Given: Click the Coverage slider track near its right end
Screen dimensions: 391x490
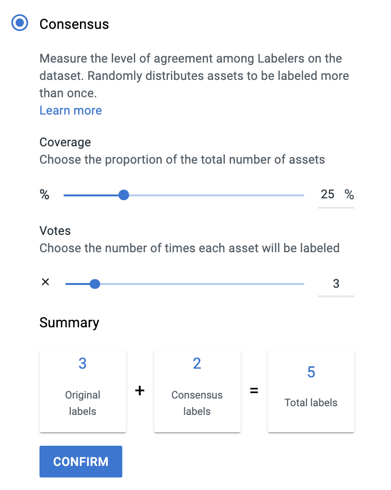Looking at the screenshot, I should click(x=294, y=195).
